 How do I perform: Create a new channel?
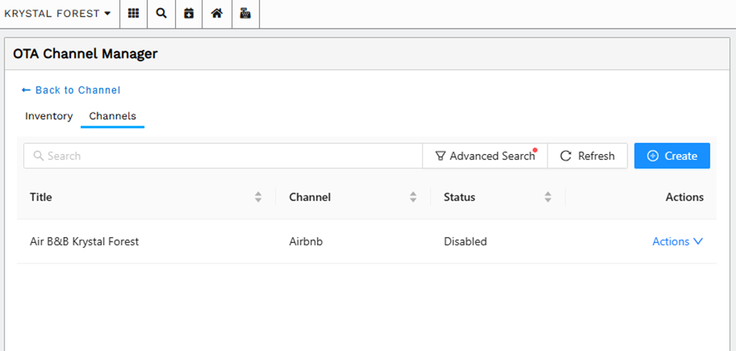tap(672, 155)
